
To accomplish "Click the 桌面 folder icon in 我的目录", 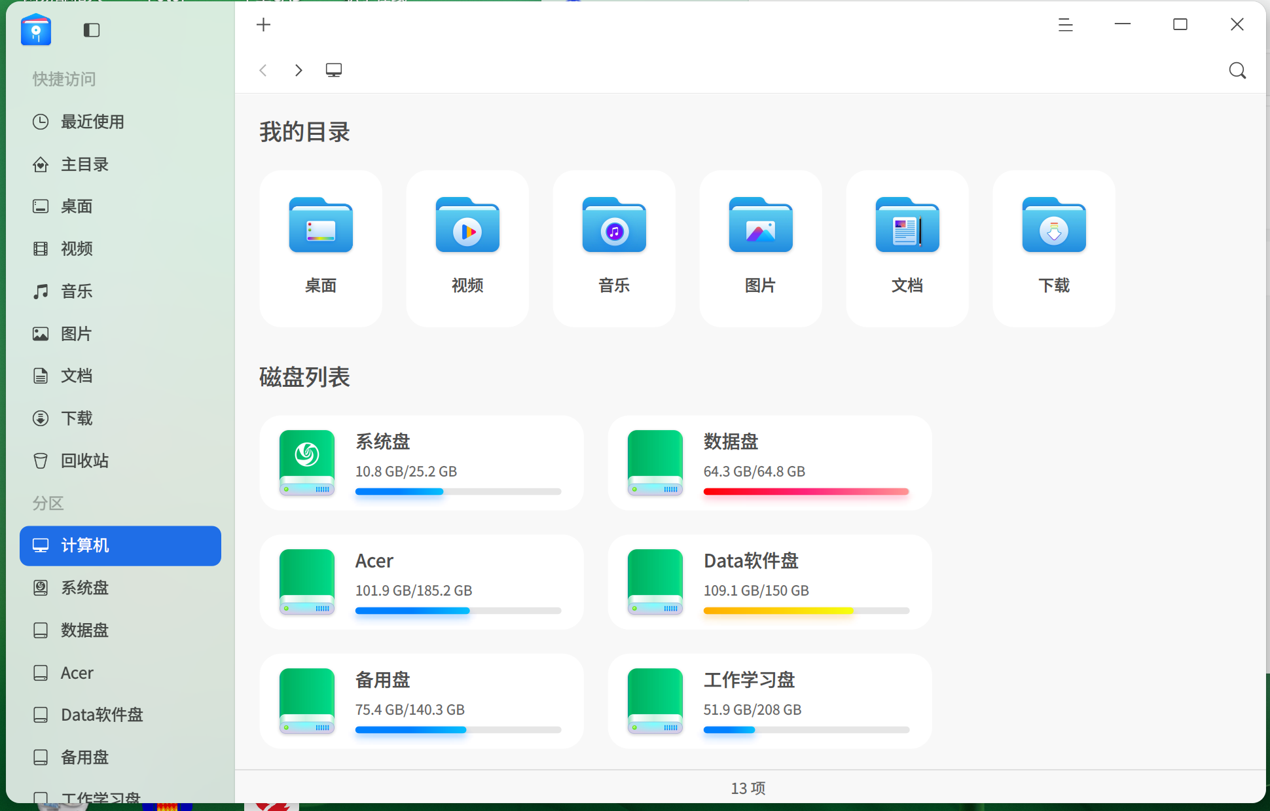I will click(x=321, y=225).
